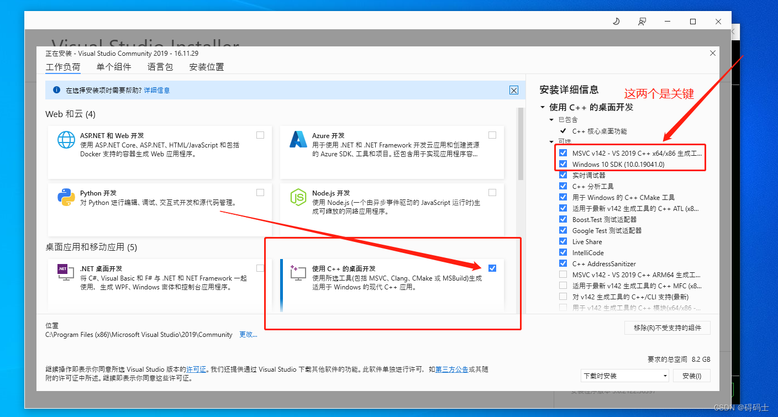Screen dimensions: 778x417
Task: Check the ASP.NET 和 Web 开发 workload
Action: coord(260,135)
